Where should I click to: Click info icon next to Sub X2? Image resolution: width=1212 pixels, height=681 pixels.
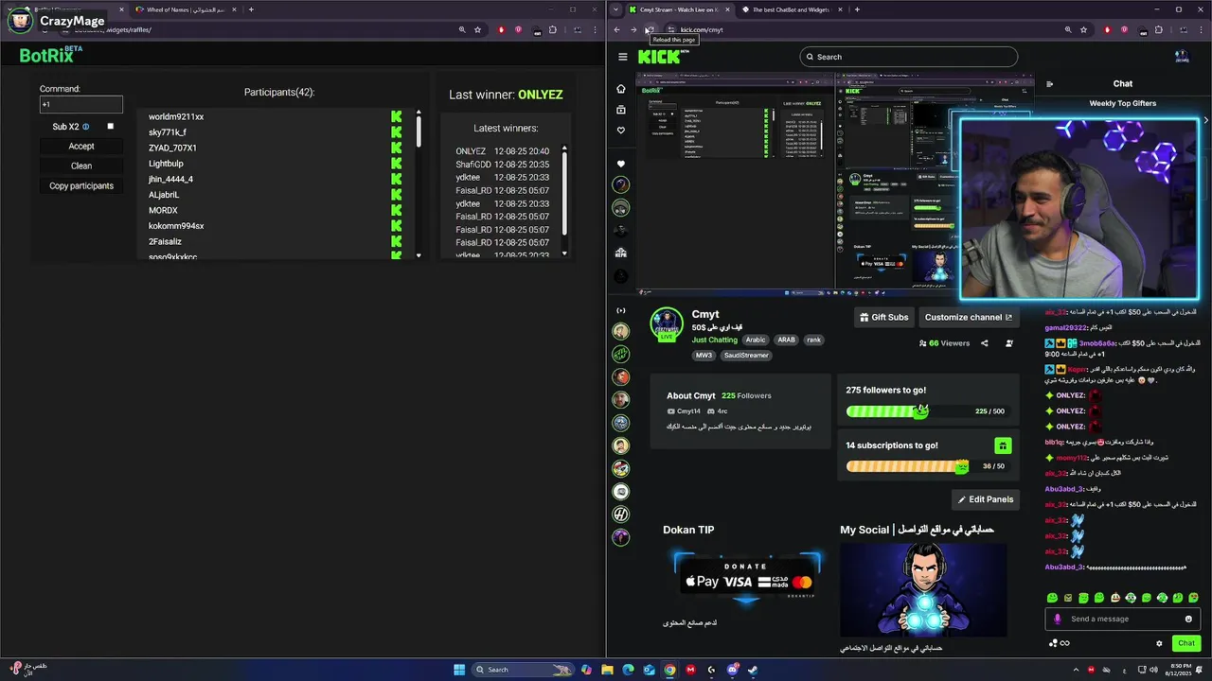pos(85,127)
